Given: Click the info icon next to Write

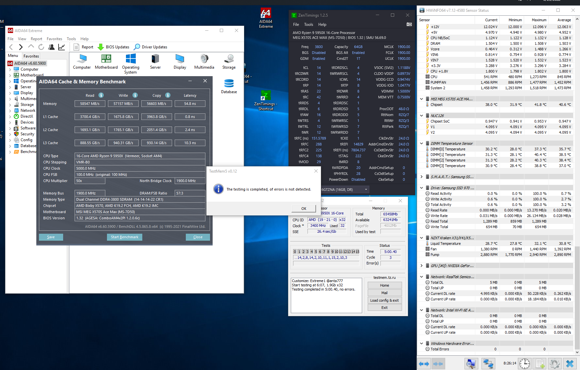Looking at the screenshot, I should tap(135, 95).
